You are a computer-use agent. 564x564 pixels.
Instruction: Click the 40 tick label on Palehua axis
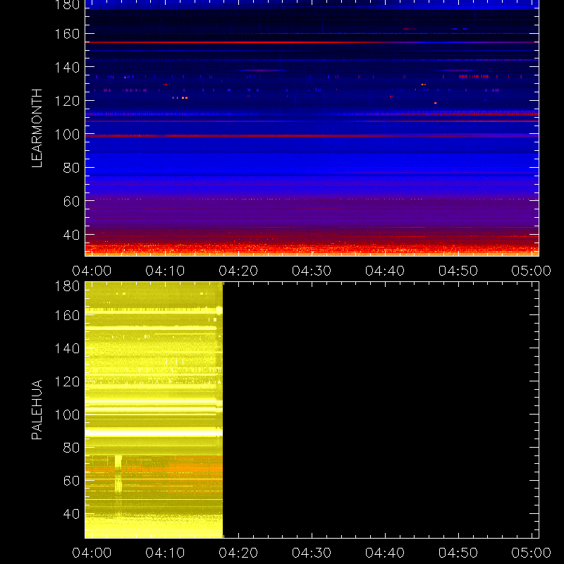tap(71, 514)
